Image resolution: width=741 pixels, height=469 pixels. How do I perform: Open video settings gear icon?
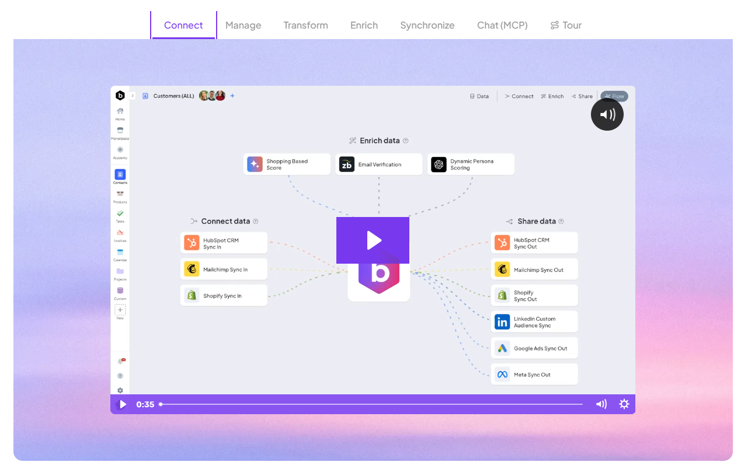(624, 404)
